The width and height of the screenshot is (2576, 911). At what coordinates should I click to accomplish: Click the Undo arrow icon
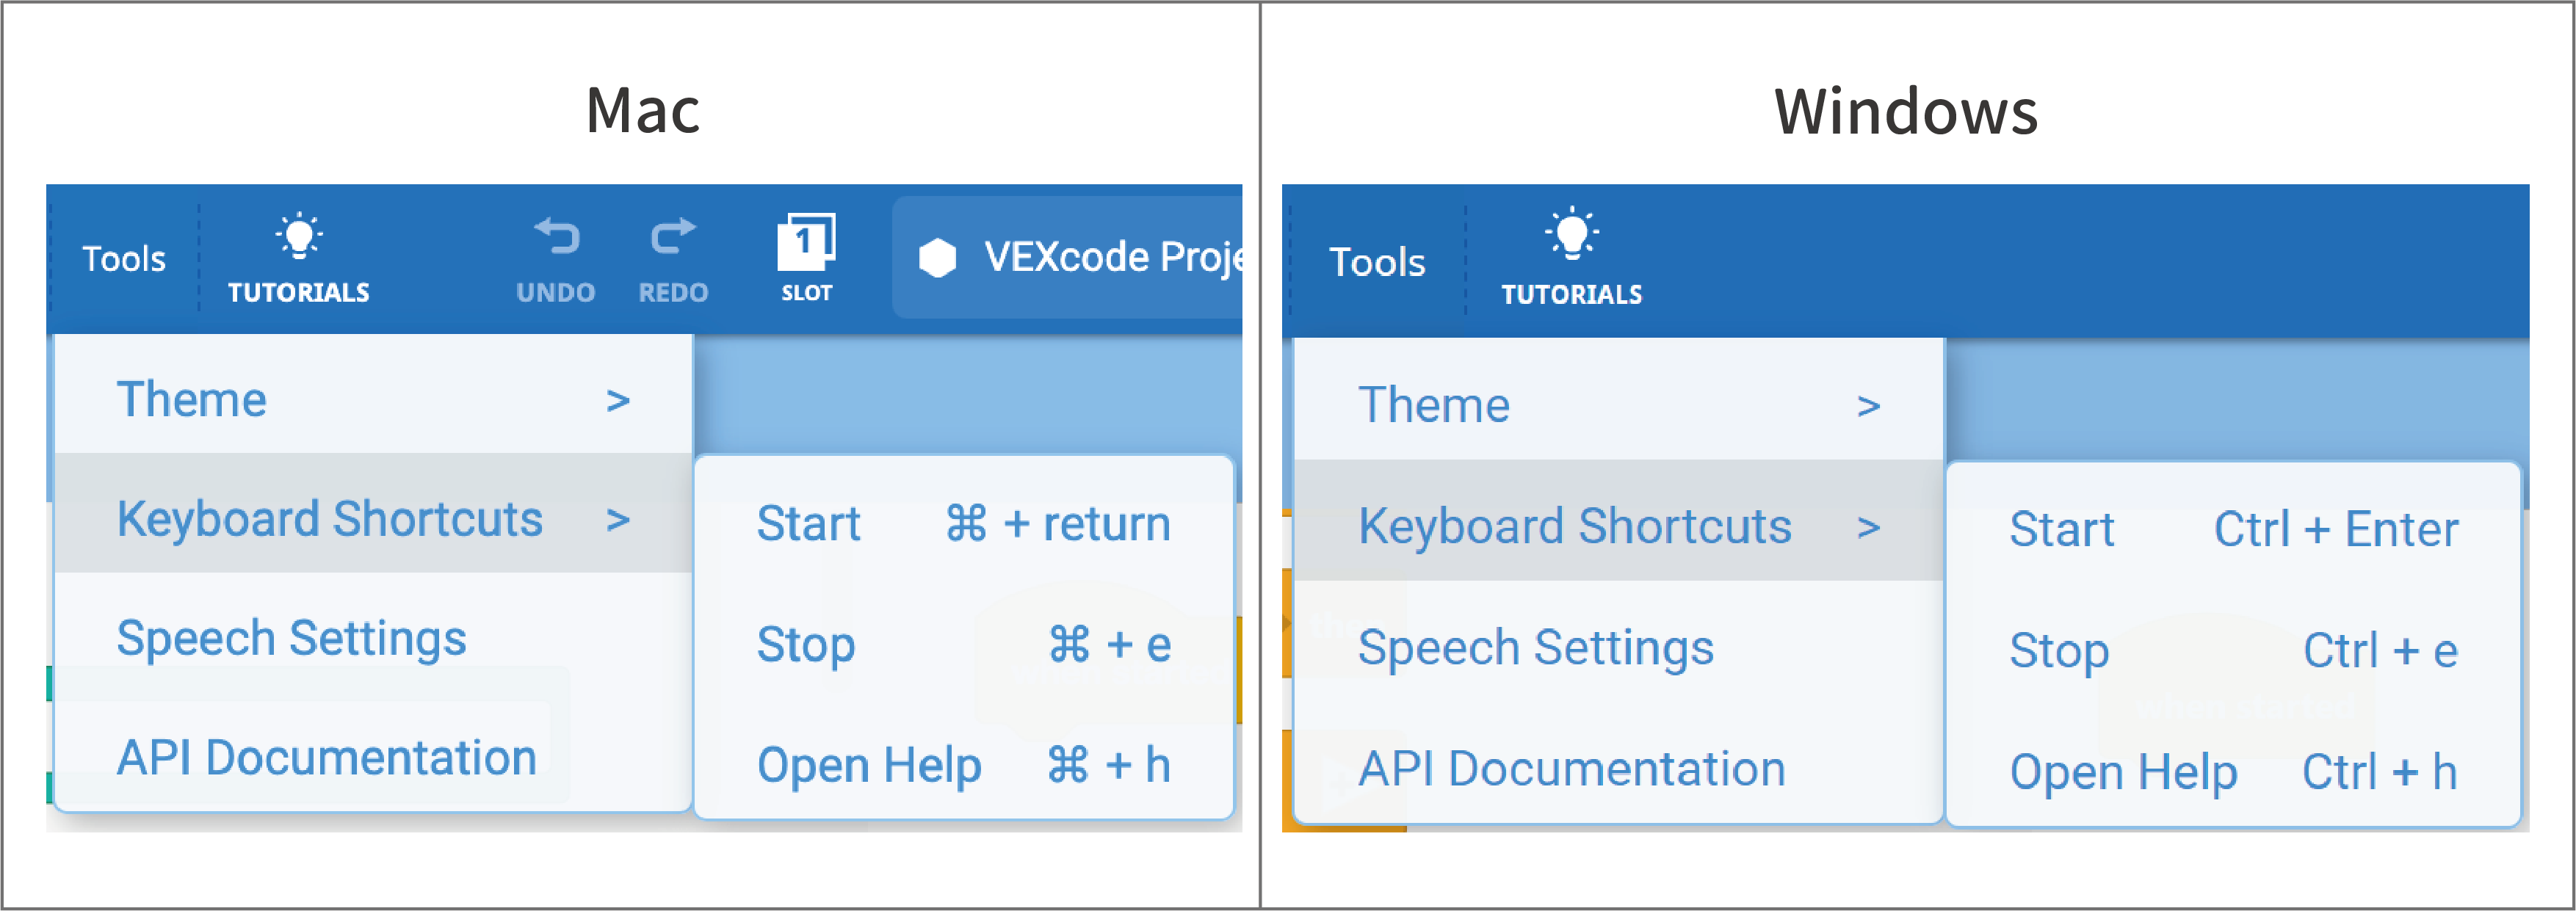tap(556, 237)
